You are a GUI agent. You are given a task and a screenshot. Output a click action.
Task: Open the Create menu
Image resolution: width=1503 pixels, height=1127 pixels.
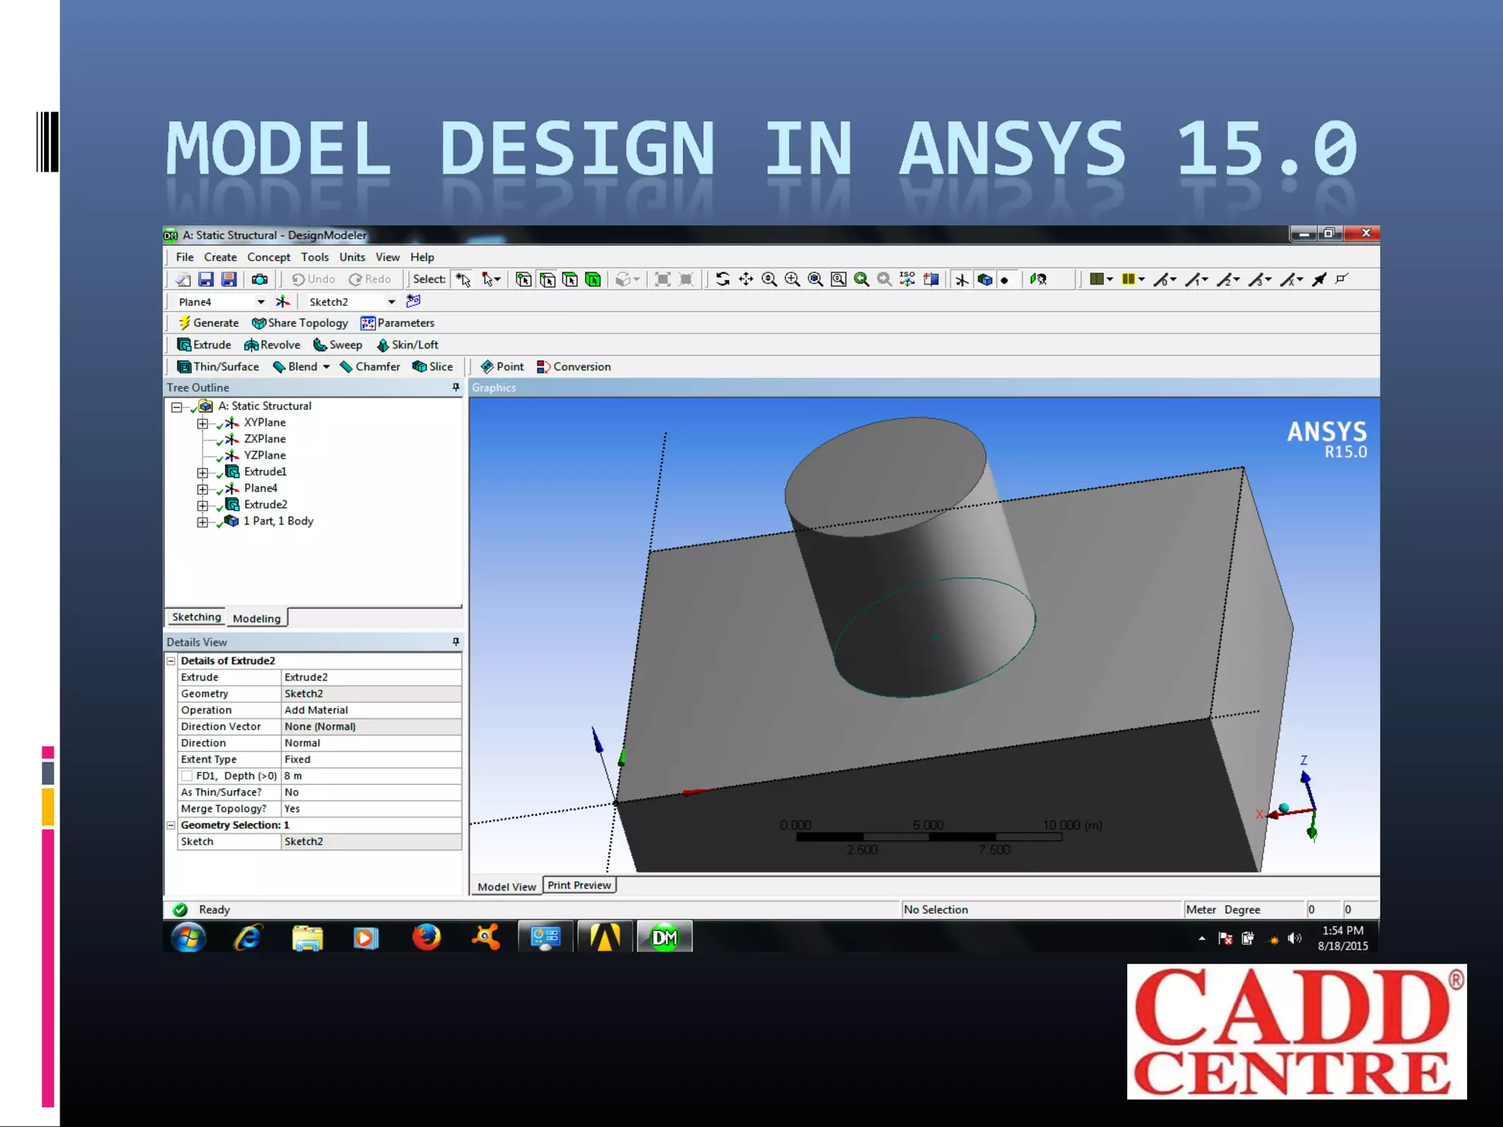[220, 257]
